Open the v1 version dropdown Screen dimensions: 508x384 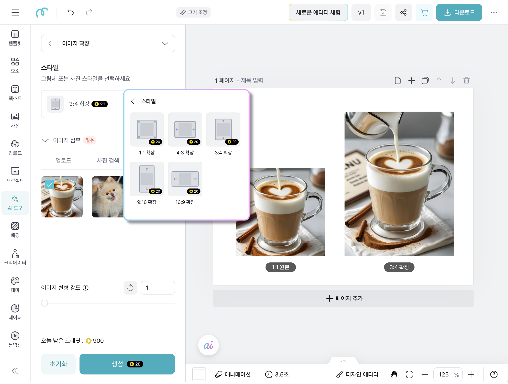click(x=361, y=12)
